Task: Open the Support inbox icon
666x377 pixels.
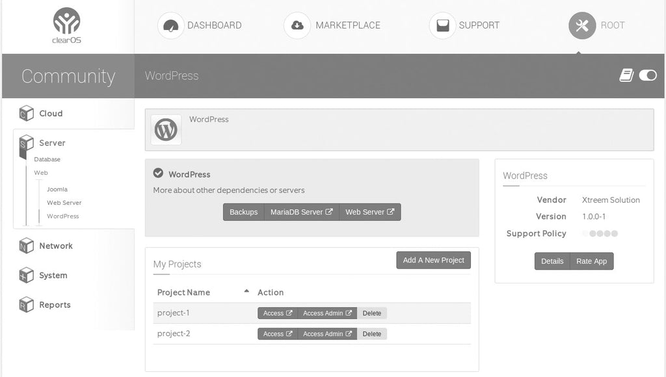Action: 442,25
